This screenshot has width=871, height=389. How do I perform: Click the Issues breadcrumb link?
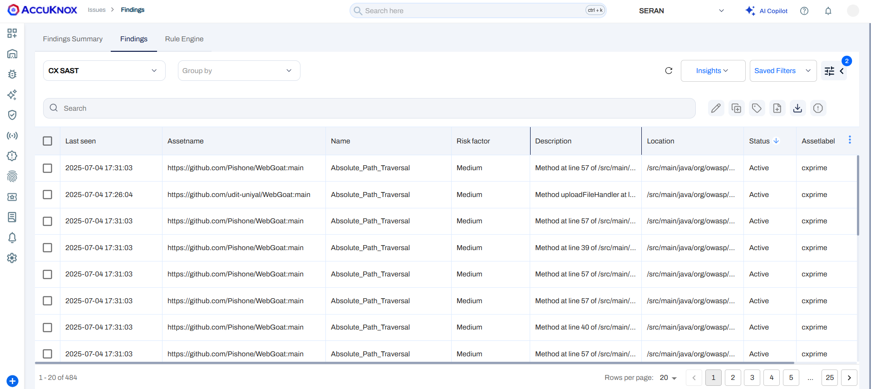pyautogui.click(x=97, y=10)
